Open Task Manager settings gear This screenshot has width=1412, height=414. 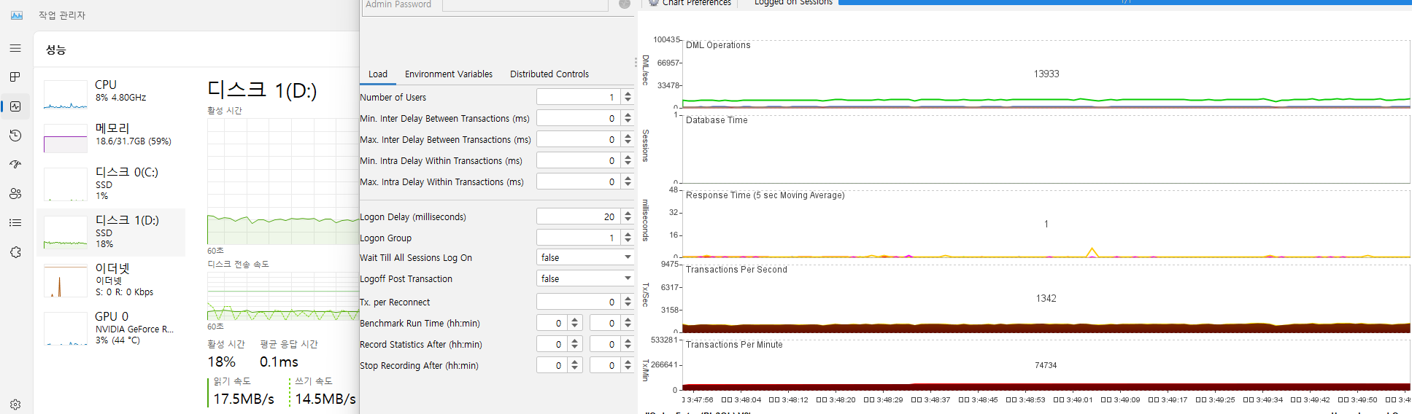coord(15,405)
